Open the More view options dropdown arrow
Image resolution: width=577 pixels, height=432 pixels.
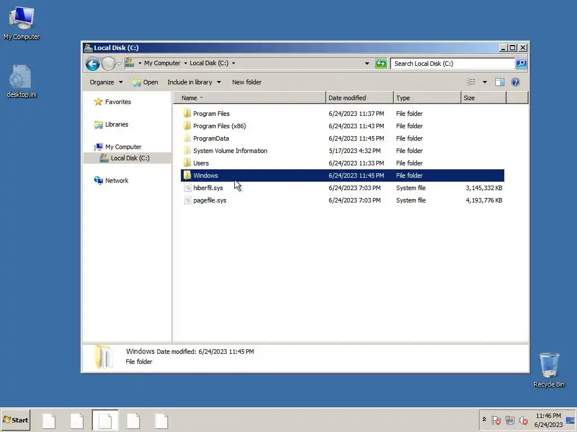[485, 82]
